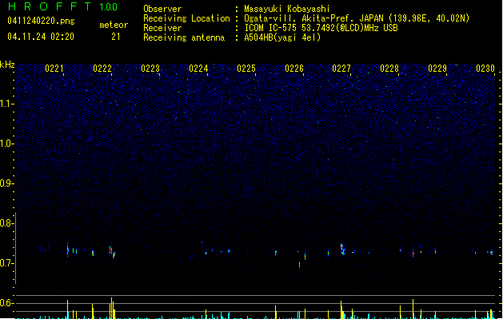Screen dimensions: 503x319
Task: Click the meteor count value 21
Action: (x=116, y=37)
